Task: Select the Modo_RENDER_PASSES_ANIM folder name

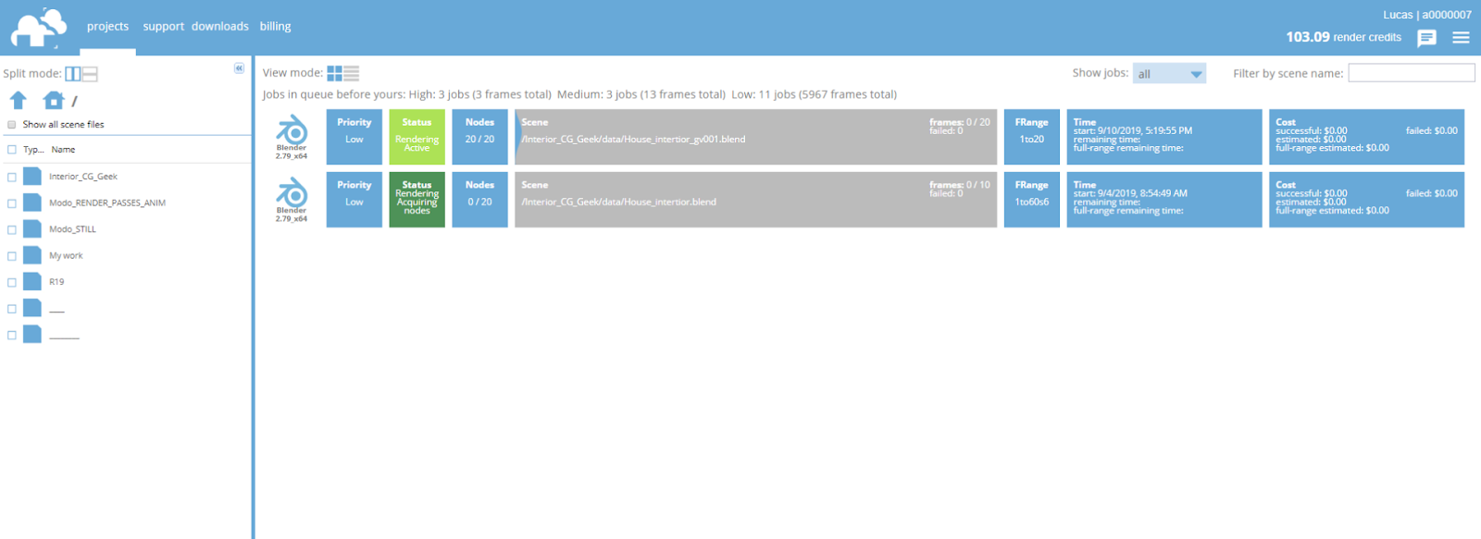Action: (107, 203)
